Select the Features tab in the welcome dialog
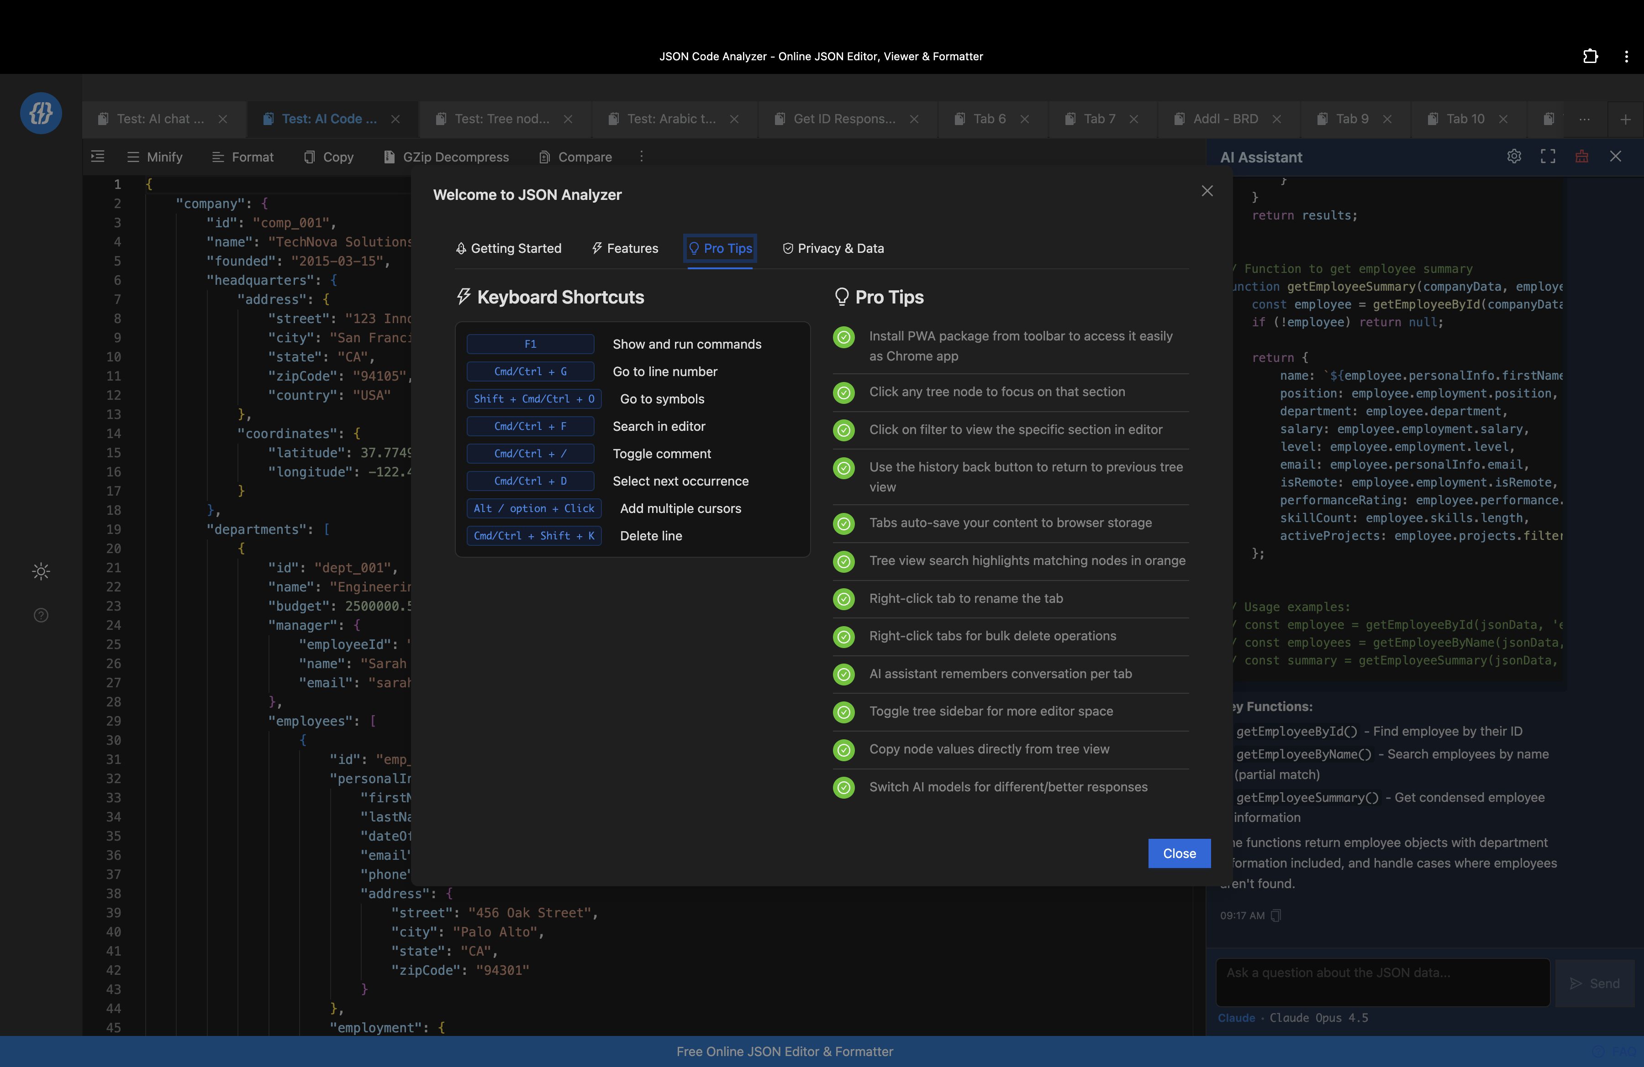This screenshot has width=1644, height=1067. [625, 248]
